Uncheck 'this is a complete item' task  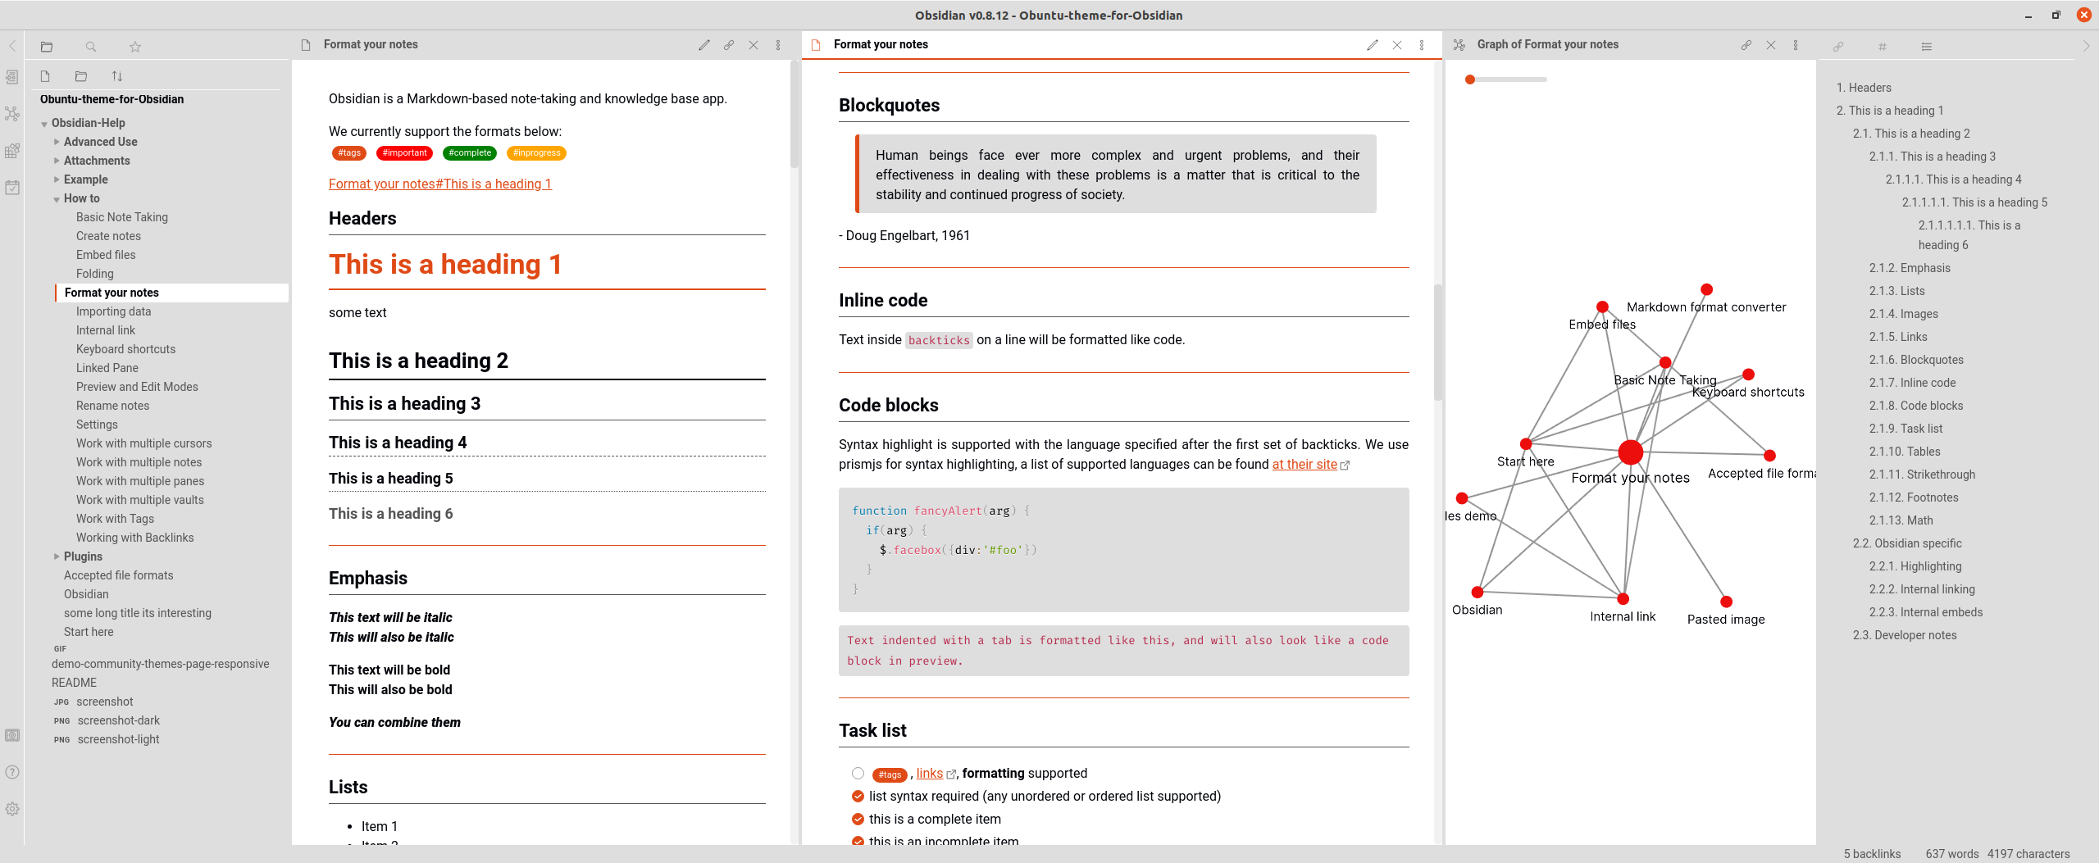pos(858,819)
